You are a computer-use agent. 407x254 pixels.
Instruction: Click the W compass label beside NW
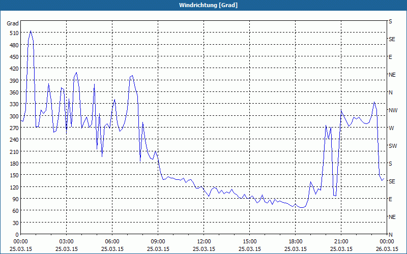coord(391,128)
